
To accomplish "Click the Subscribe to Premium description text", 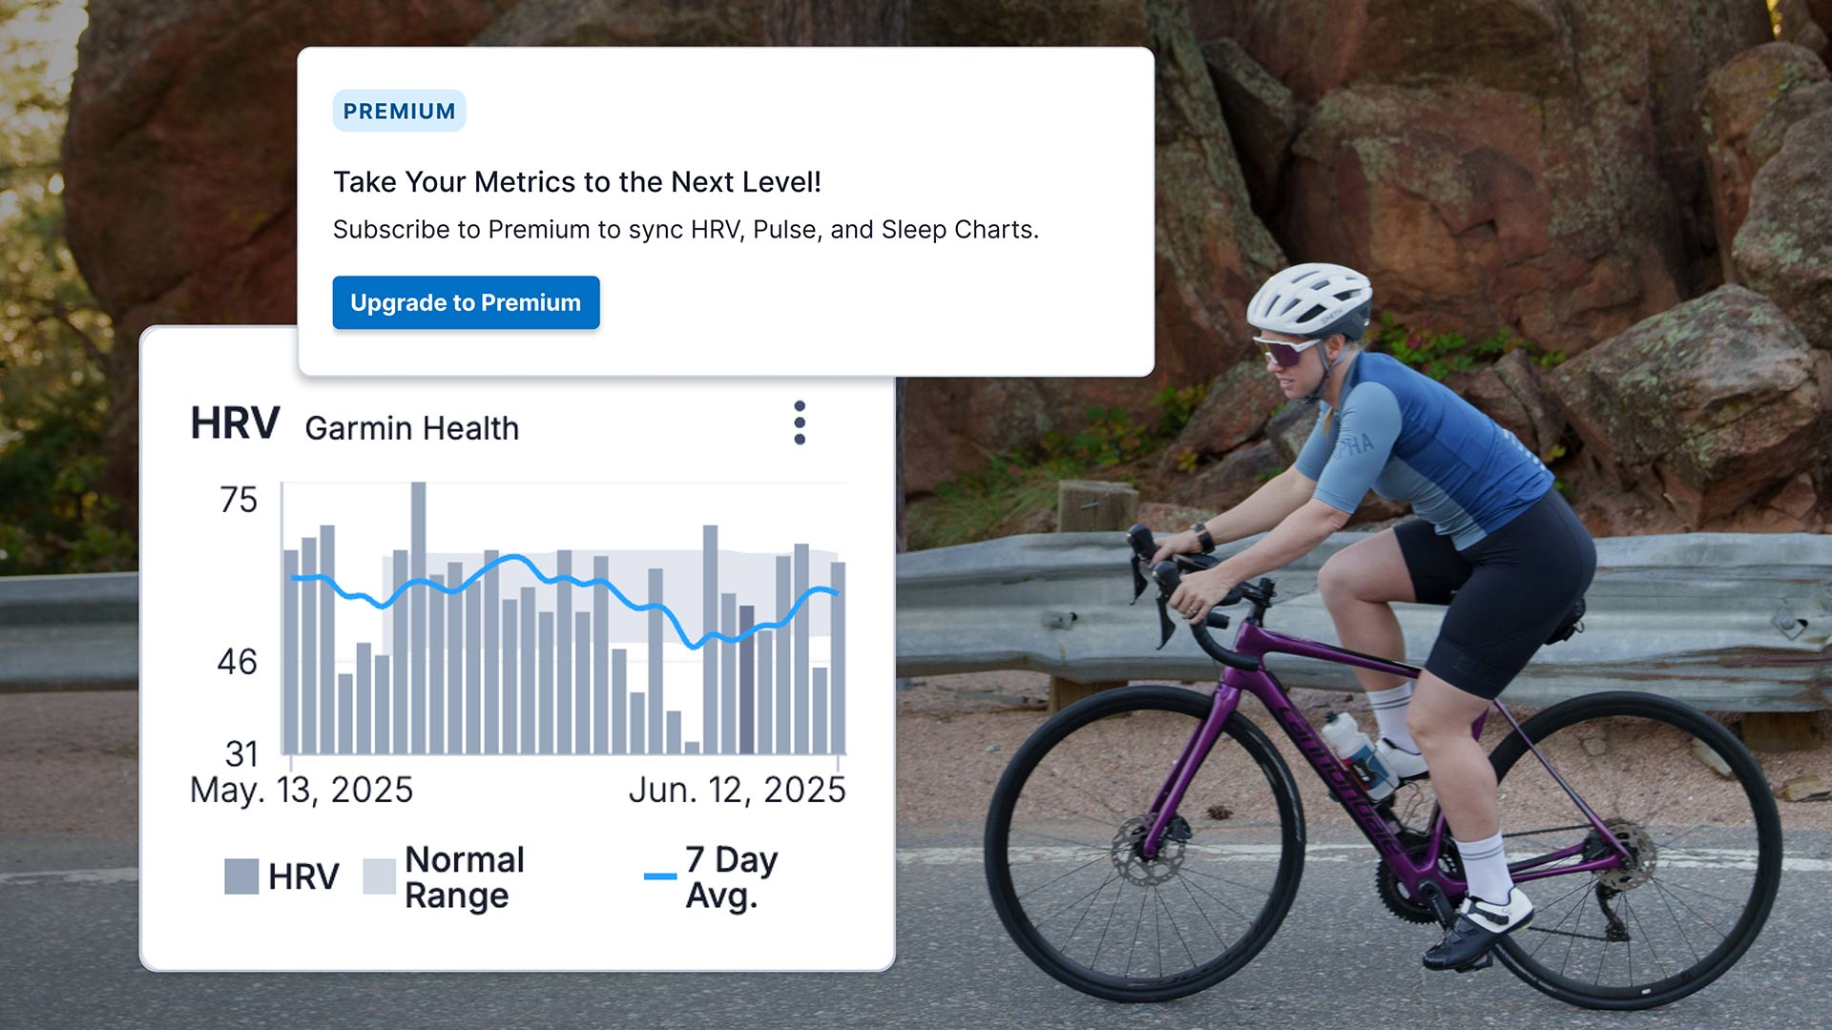I will [686, 229].
